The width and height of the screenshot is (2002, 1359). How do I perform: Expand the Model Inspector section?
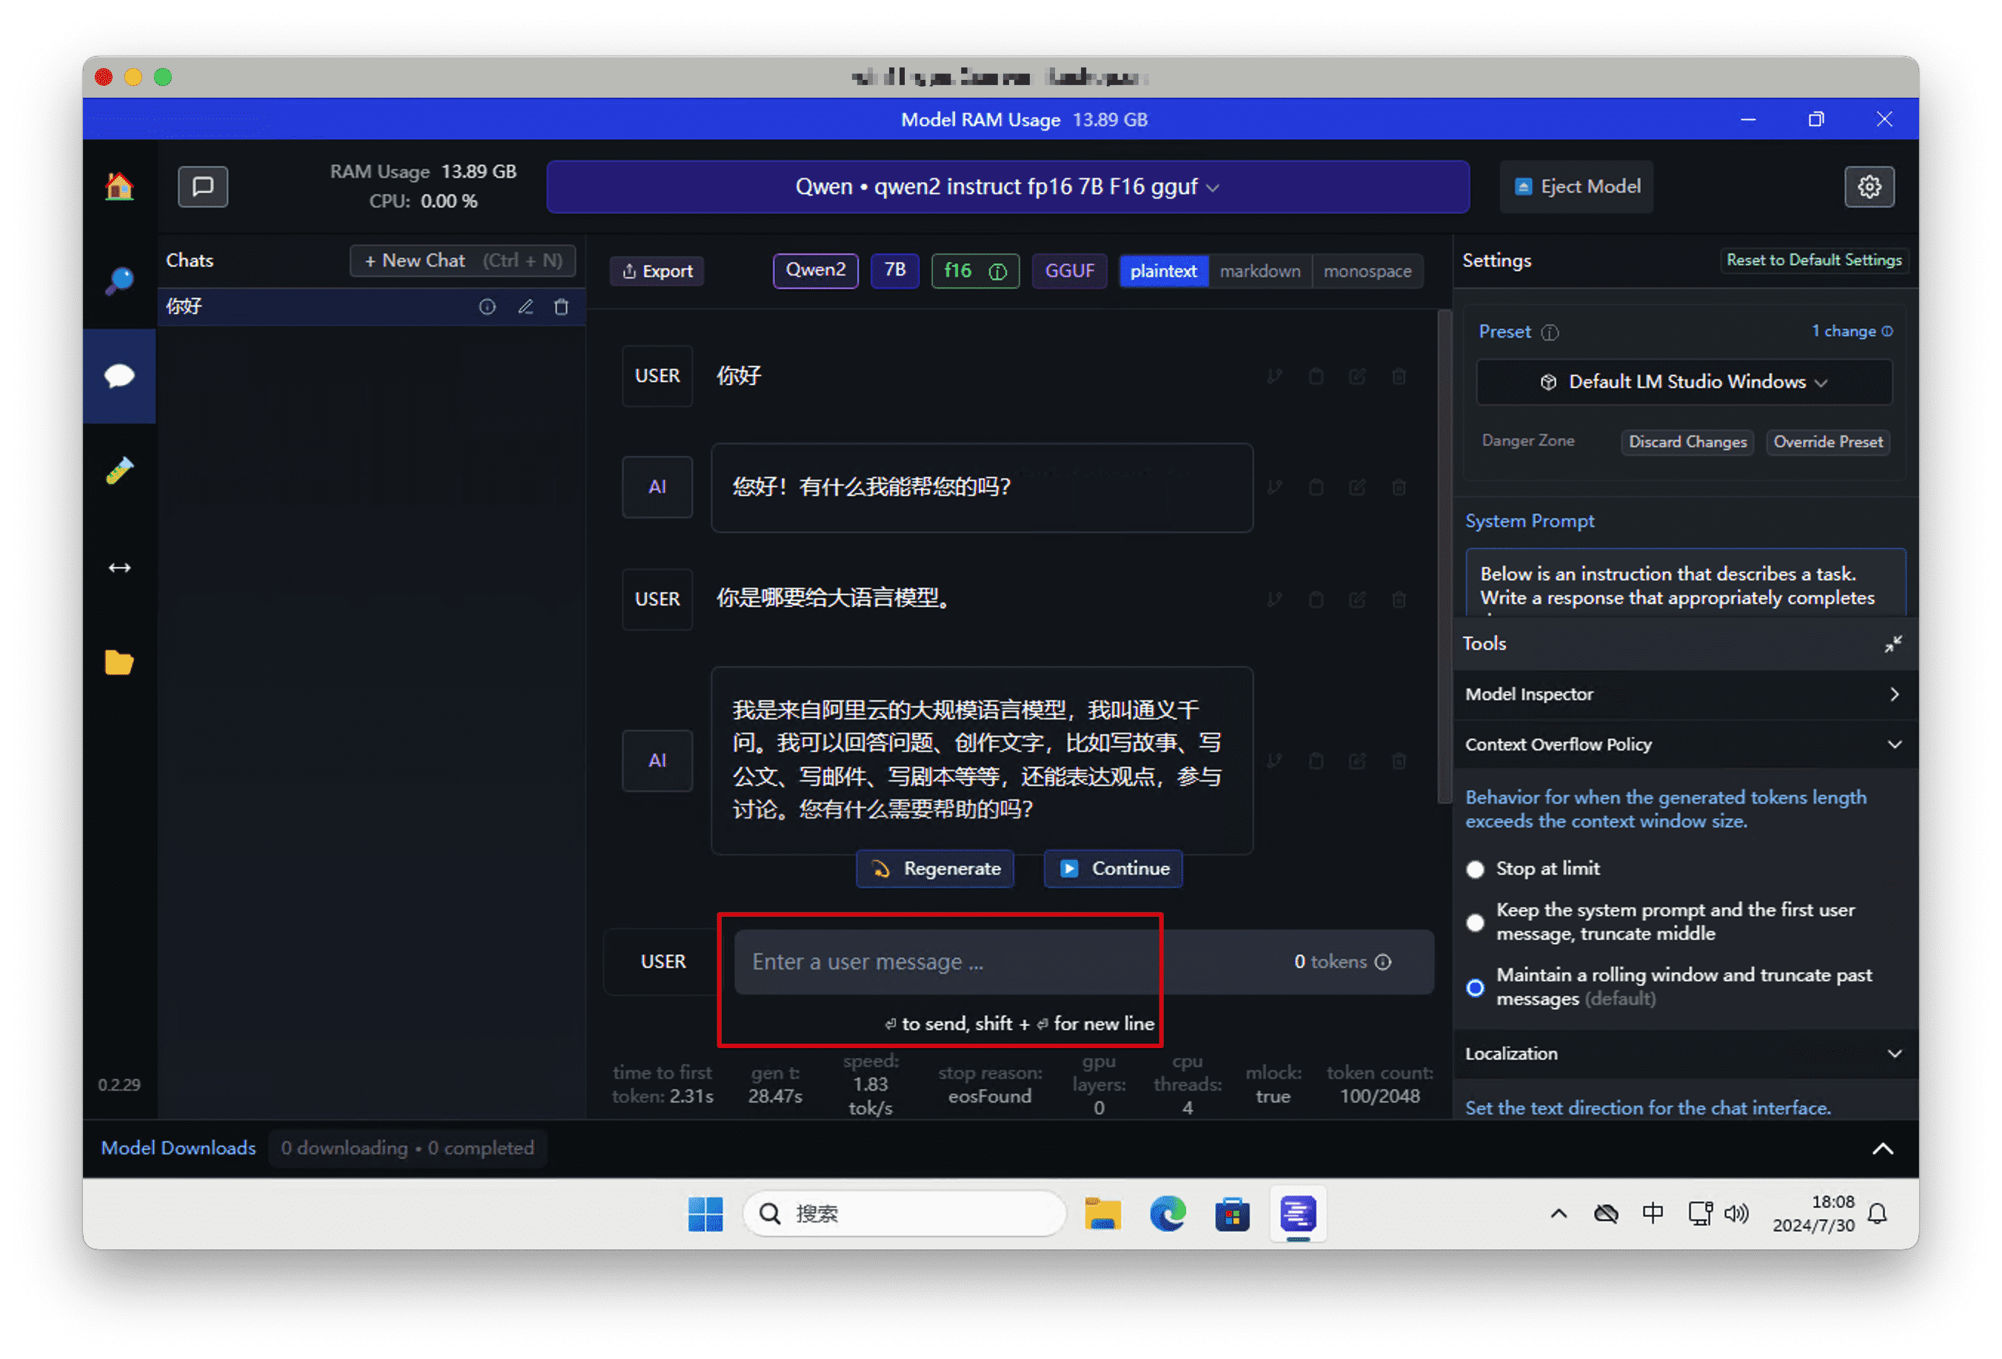pyautogui.click(x=1684, y=694)
